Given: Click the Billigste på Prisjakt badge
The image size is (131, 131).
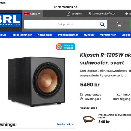Looking at the screenshot, I should (65, 47).
